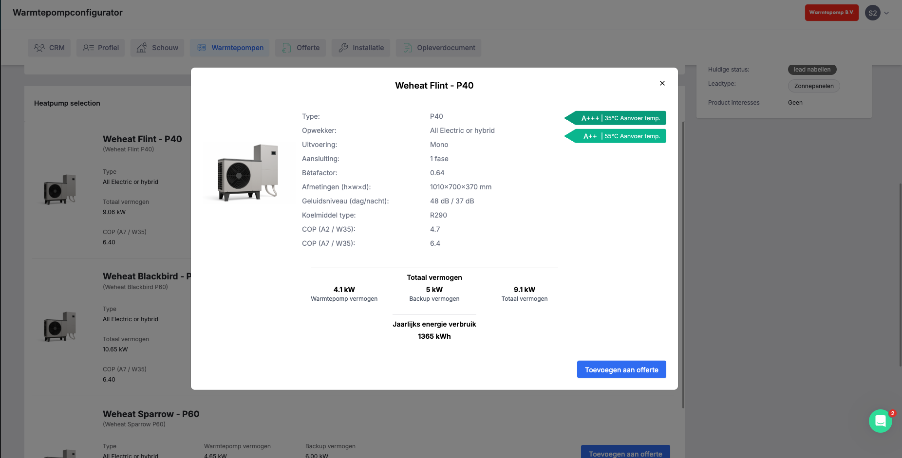Screen dimensions: 902x458
Task: Open the Installatie wrench icon
Action: tap(343, 47)
